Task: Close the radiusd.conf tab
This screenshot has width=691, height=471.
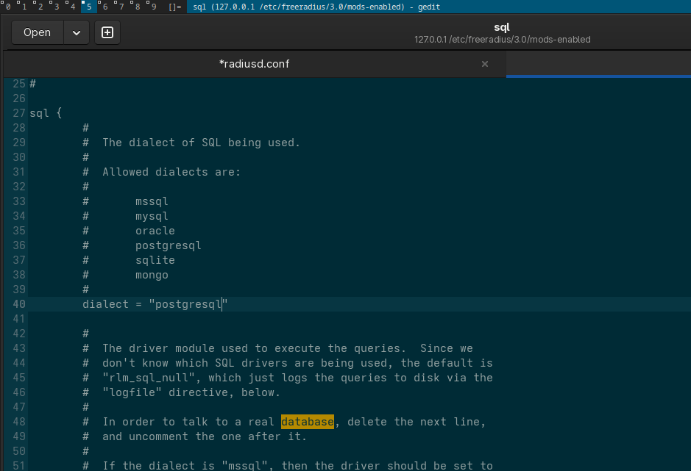Action: (485, 64)
